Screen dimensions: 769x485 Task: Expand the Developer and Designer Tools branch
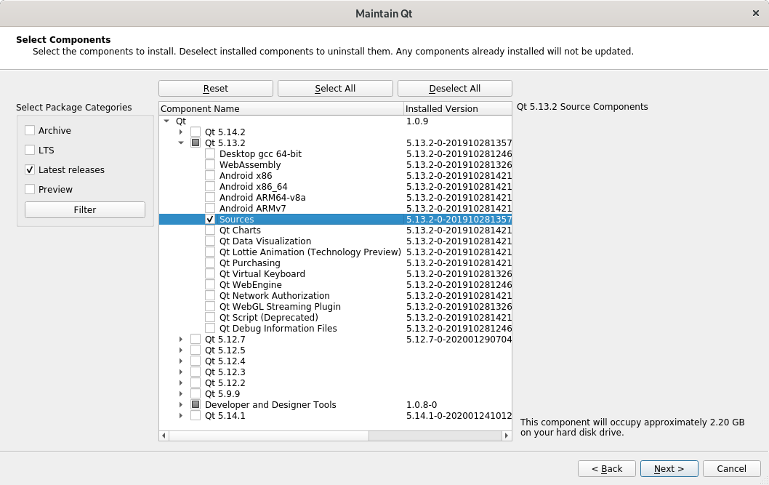click(x=181, y=405)
